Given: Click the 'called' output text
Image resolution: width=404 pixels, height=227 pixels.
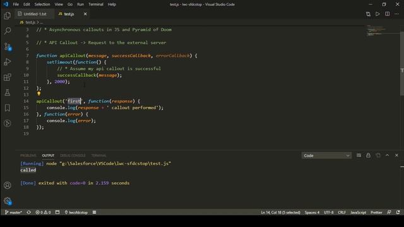Looking at the screenshot, I should [28, 170].
